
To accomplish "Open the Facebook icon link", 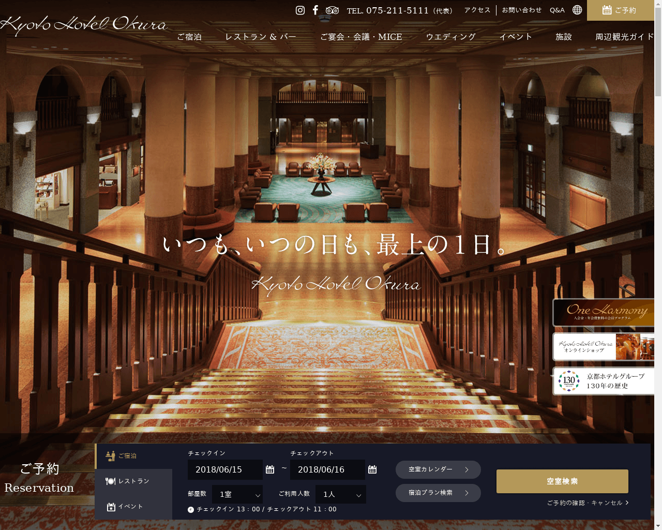I will (x=315, y=10).
